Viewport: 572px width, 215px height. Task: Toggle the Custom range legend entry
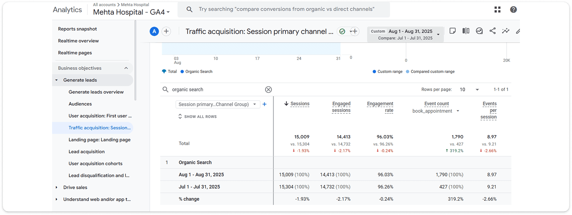(x=387, y=72)
